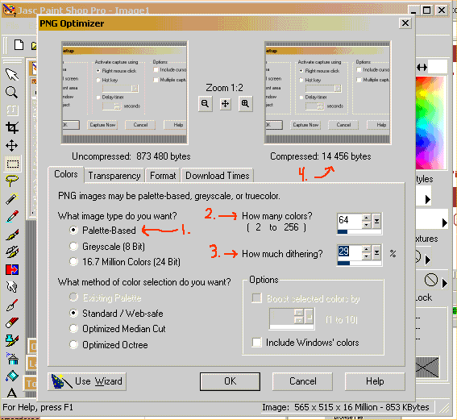The width and height of the screenshot is (457, 420).
Task: Select Greyscale (8 Bit) image type
Action: [73, 247]
